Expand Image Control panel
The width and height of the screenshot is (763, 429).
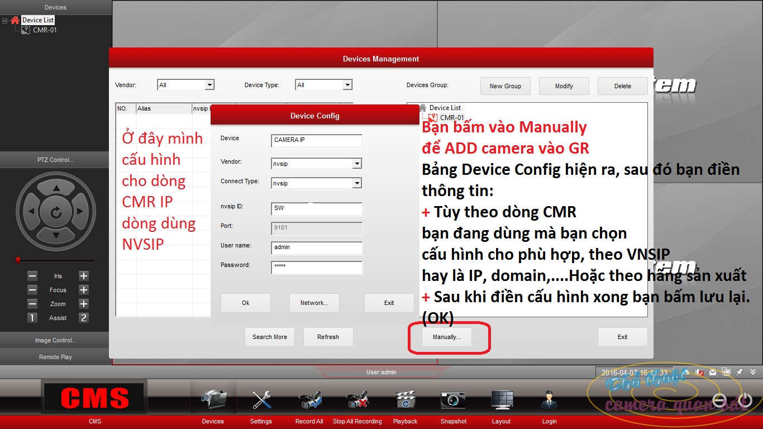point(55,339)
